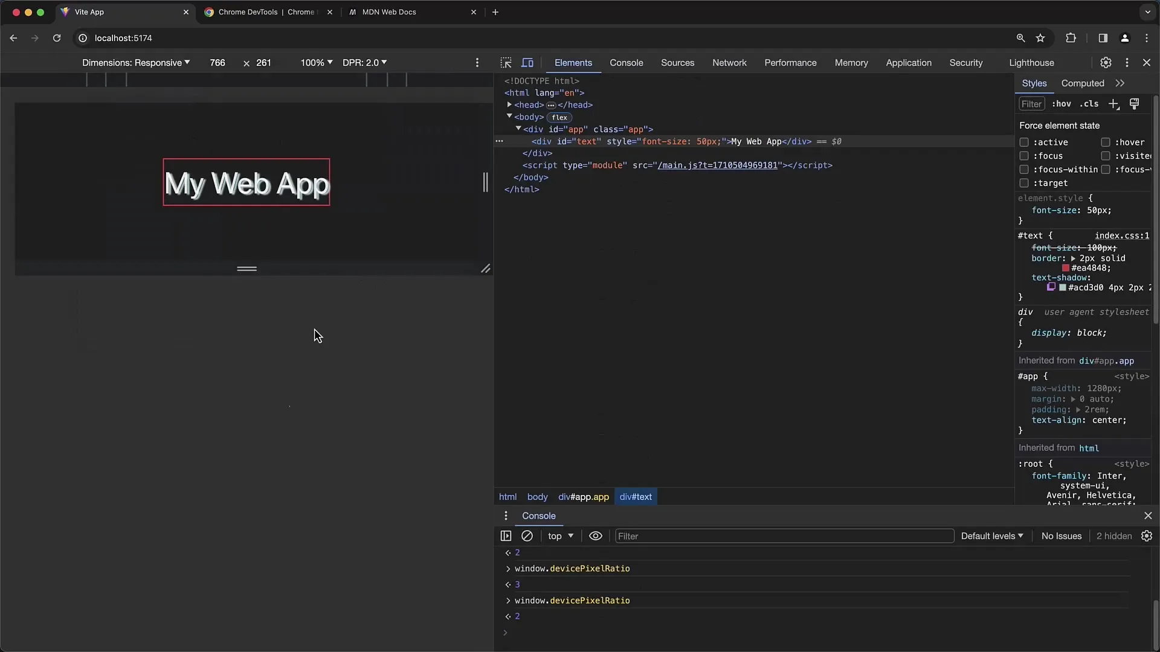Click the No Issues button
The height and width of the screenshot is (652, 1160).
pyautogui.click(x=1062, y=536)
